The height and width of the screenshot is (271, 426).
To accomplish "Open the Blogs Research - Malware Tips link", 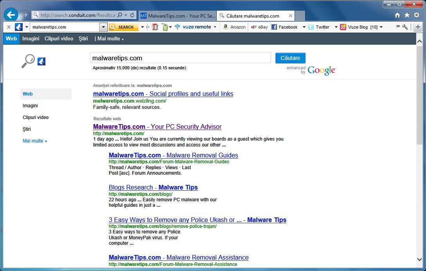I will tap(153, 188).
